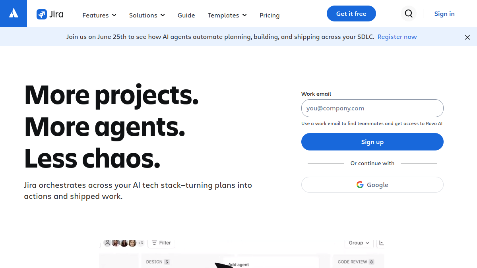Click the Atlassian logo icon
The image size is (477, 268).
tap(14, 13)
